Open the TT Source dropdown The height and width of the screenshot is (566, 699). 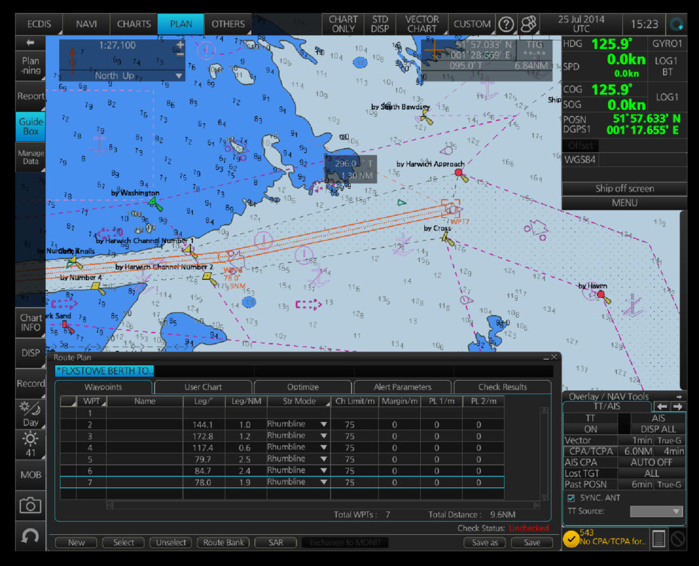pos(656,512)
